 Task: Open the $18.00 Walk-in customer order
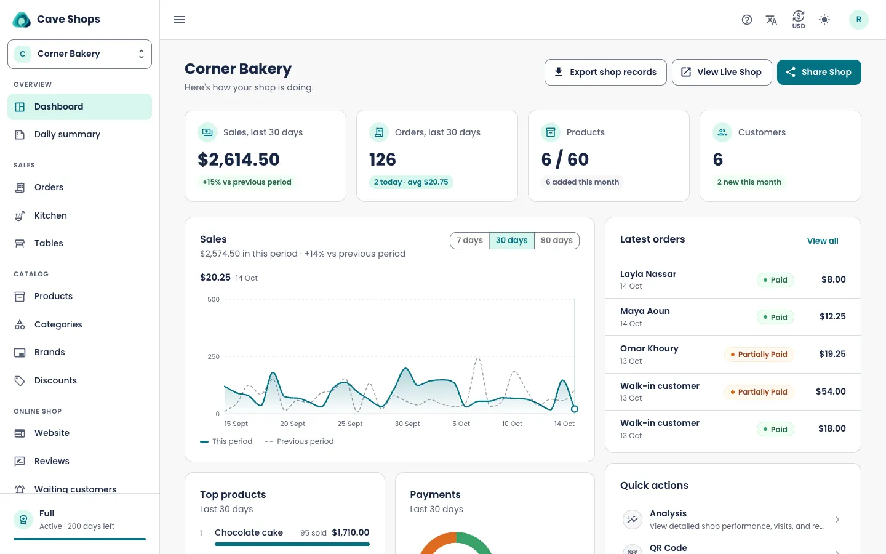tap(733, 429)
